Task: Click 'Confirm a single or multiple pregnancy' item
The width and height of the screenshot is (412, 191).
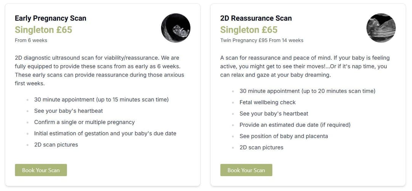Action: [x=84, y=122]
